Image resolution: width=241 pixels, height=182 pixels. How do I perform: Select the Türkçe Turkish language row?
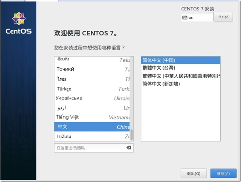pyautogui.click(x=92, y=89)
